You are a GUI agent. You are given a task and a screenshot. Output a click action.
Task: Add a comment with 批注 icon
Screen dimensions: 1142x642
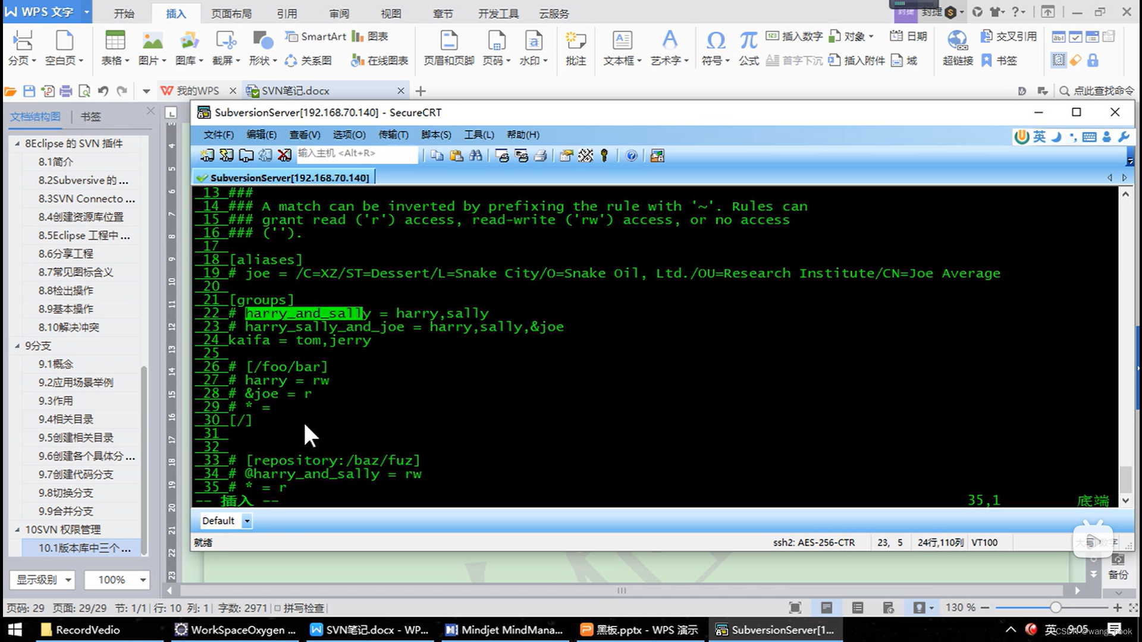[x=575, y=48]
